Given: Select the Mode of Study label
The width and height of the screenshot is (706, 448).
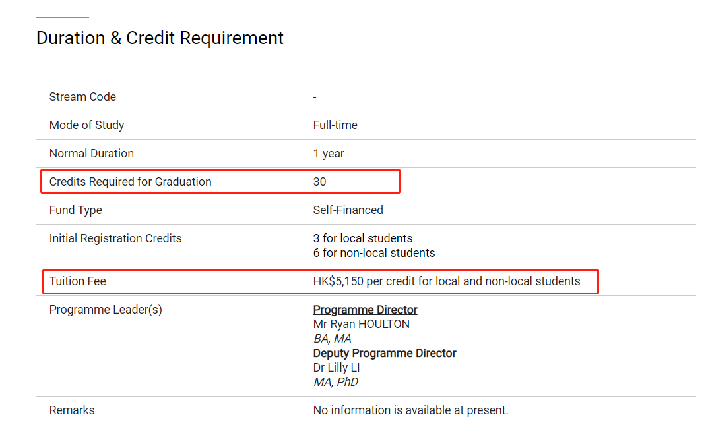Looking at the screenshot, I should click(86, 125).
